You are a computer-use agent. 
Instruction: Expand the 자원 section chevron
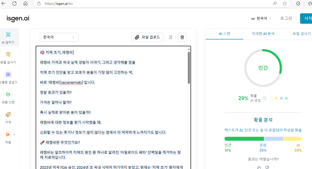coord(14,134)
